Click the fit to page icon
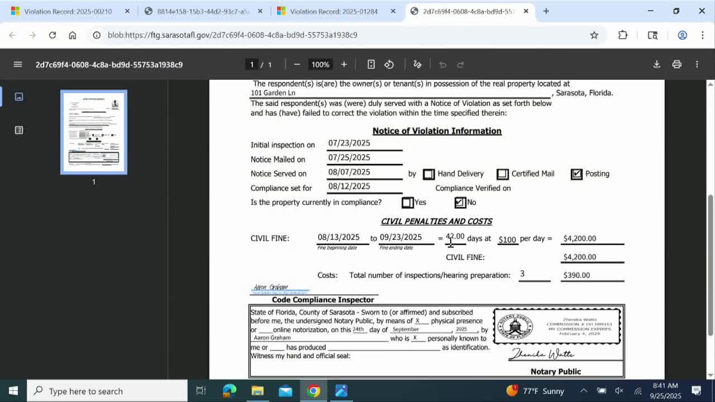This screenshot has width=715, height=402. pyautogui.click(x=371, y=64)
